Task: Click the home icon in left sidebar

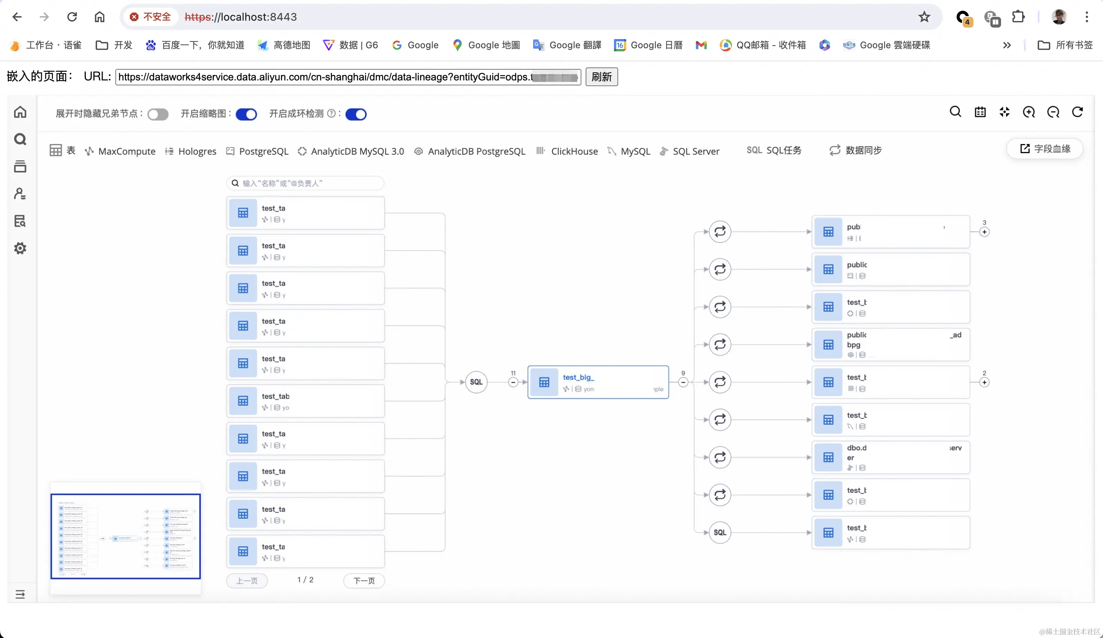Action: (x=20, y=112)
